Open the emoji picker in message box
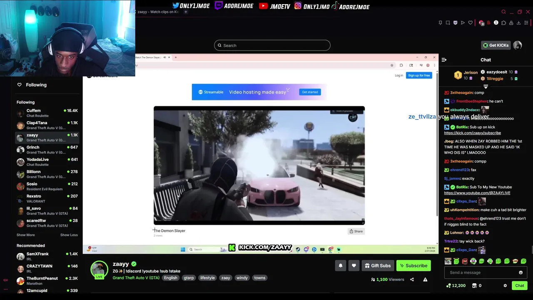The width and height of the screenshot is (533, 300). [x=521, y=272]
